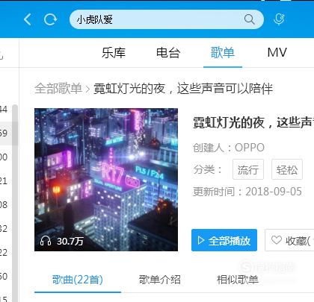The width and height of the screenshot is (314, 302).
Task: Favorite the playlist with 收藏 heart button
Action: [x=289, y=240]
